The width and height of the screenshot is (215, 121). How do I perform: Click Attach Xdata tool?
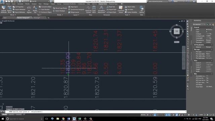point(130,7)
